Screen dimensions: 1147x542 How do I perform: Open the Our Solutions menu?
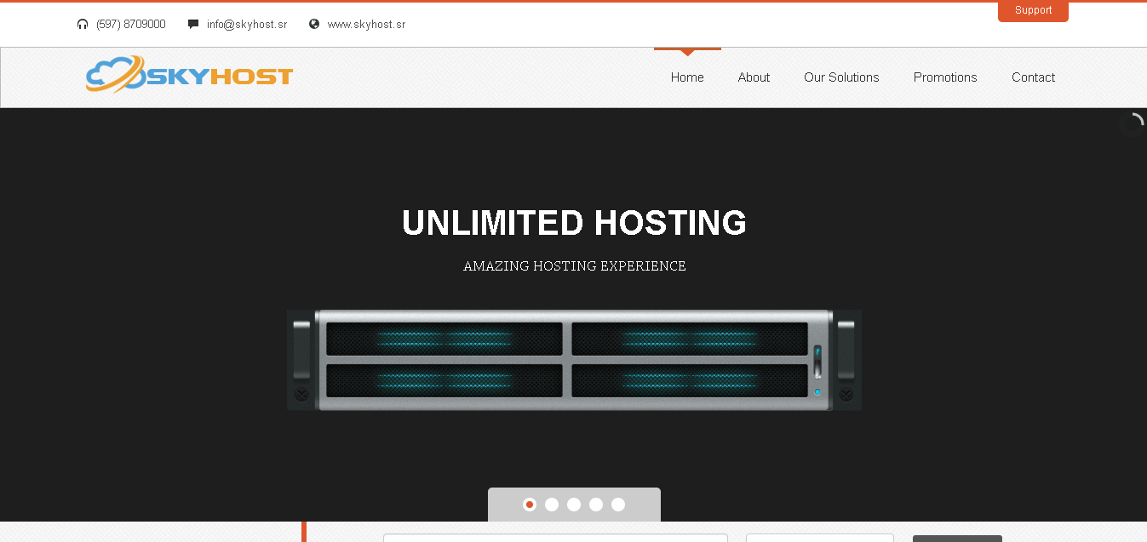841,77
